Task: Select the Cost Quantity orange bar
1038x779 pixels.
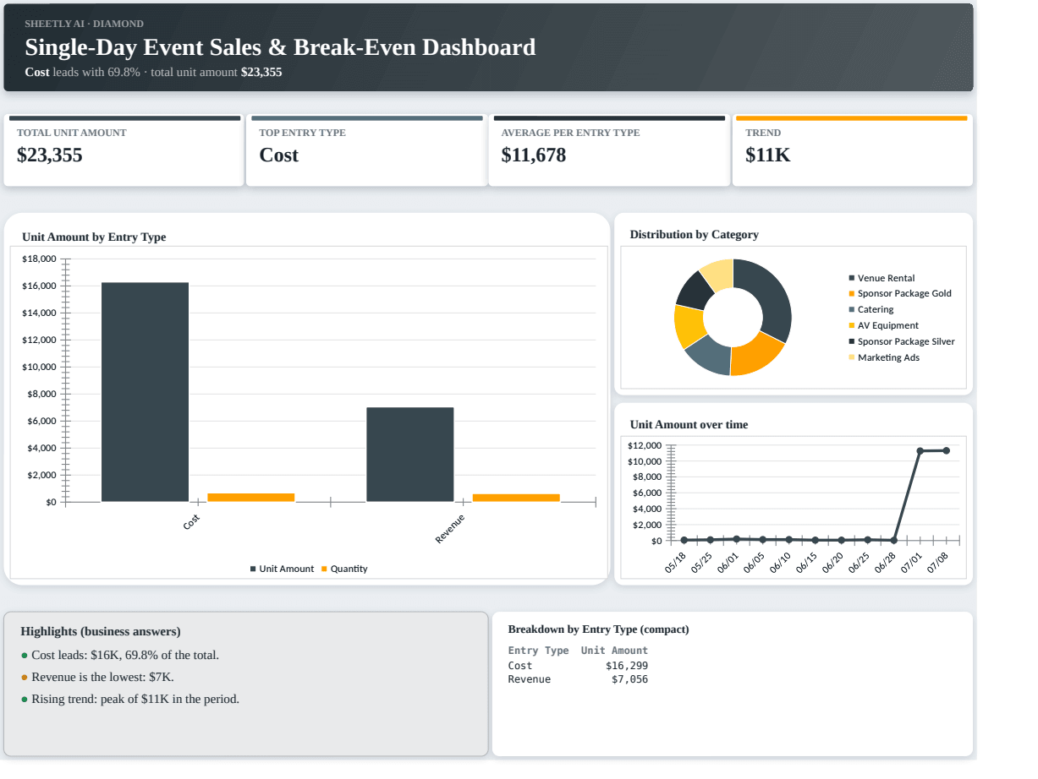Action: click(251, 498)
